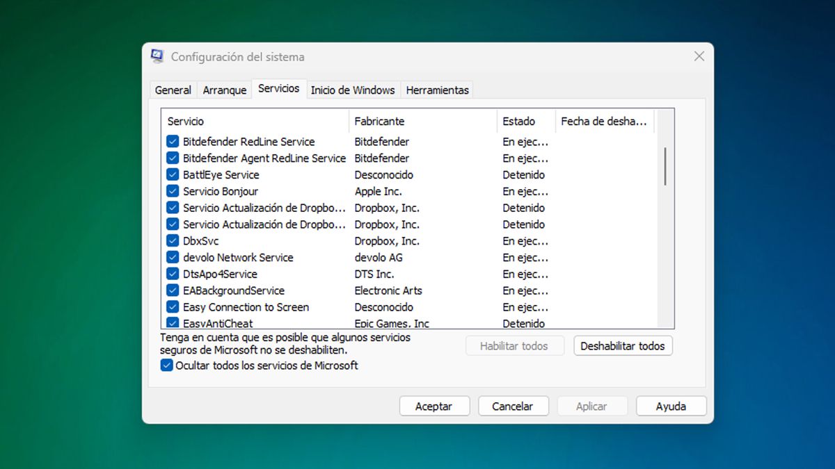Select the Inicio de Windows tab

(353, 90)
